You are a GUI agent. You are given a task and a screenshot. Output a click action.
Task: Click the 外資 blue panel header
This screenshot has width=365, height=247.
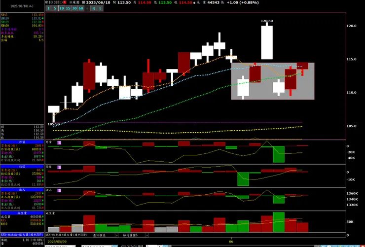[x=22, y=142]
